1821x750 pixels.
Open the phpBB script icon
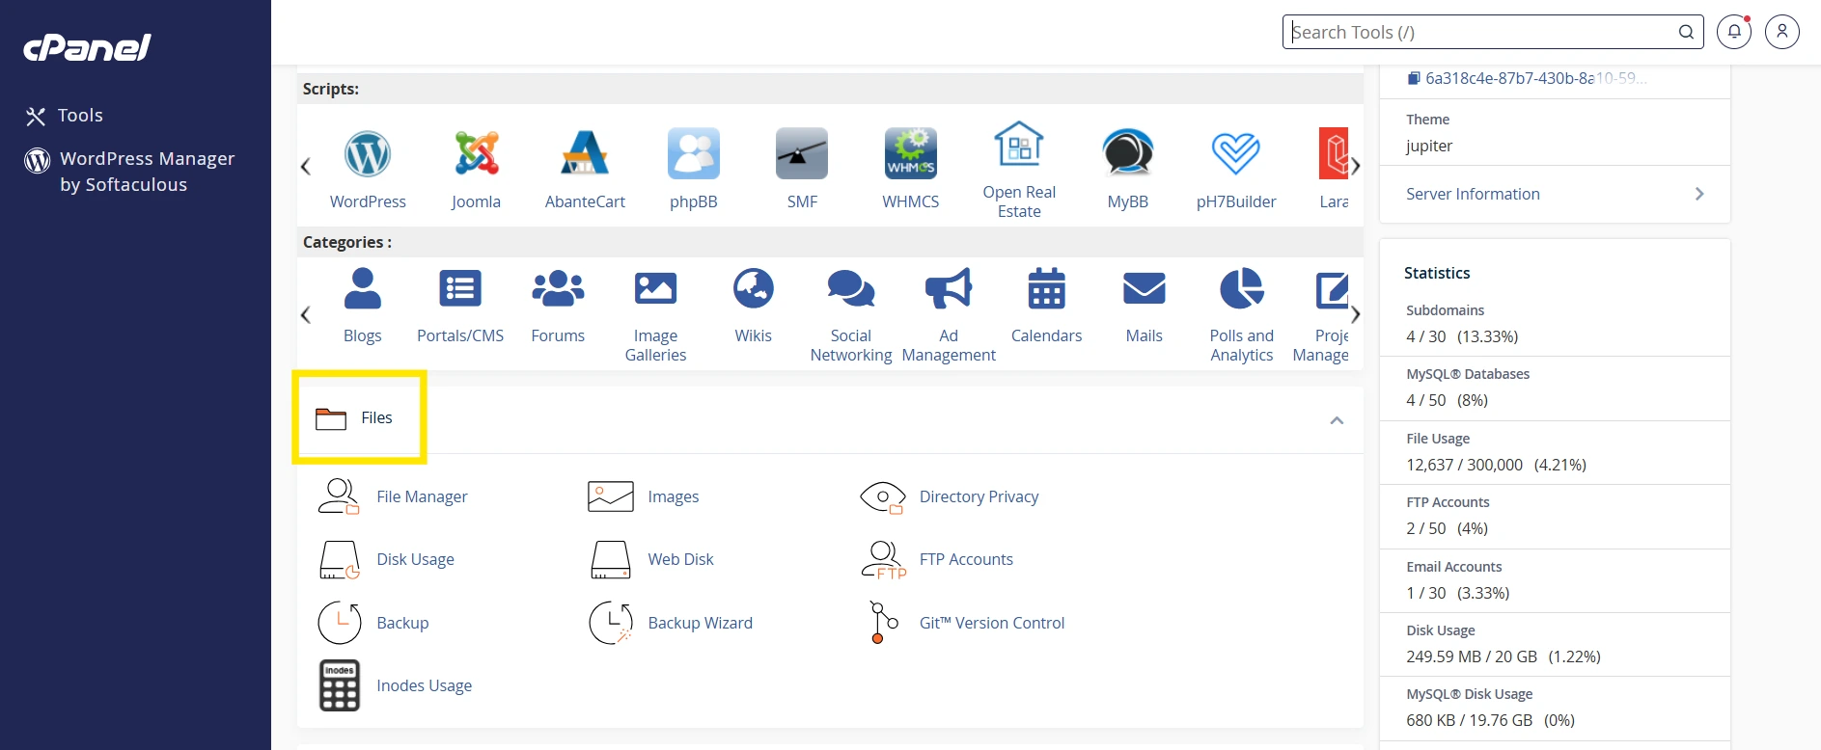[x=694, y=154]
